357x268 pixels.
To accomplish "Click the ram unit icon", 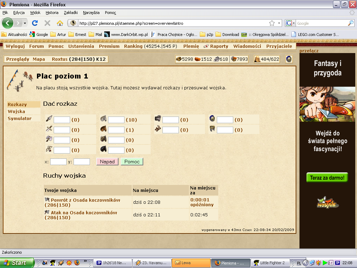I will coord(158,119).
